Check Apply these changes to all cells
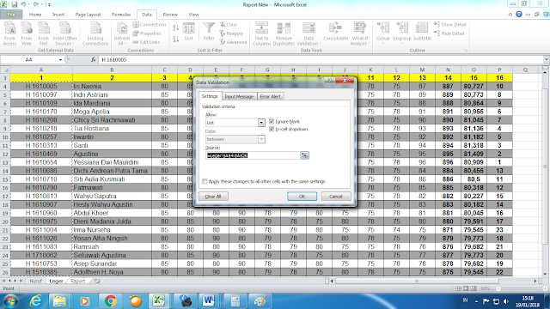Viewport: 550px width, 309px height. click(x=205, y=181)
